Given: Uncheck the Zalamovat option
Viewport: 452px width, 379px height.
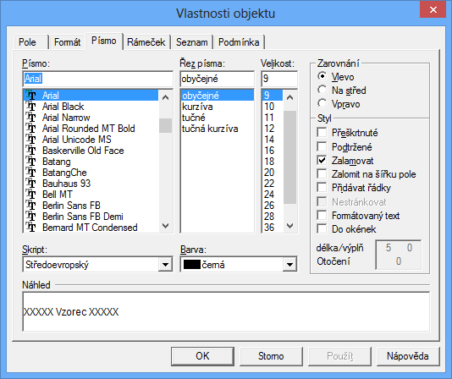Looking at the screenshot, I should coord(322,160).
